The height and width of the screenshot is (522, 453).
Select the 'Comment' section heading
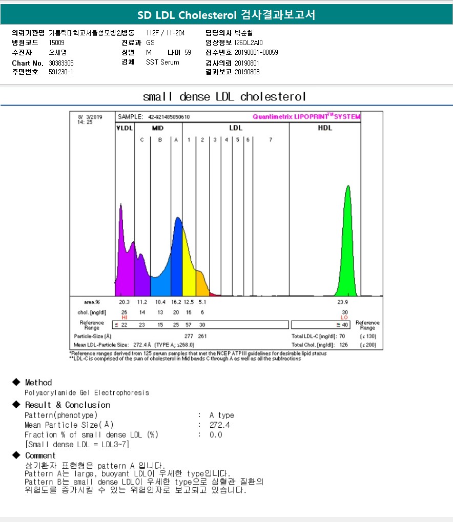tap(40, 455)
